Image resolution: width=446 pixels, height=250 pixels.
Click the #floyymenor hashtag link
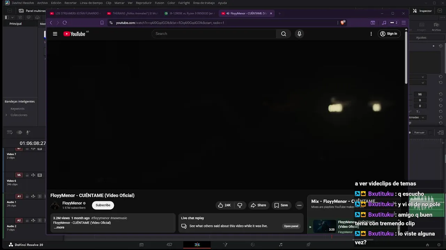click(100, 218)
